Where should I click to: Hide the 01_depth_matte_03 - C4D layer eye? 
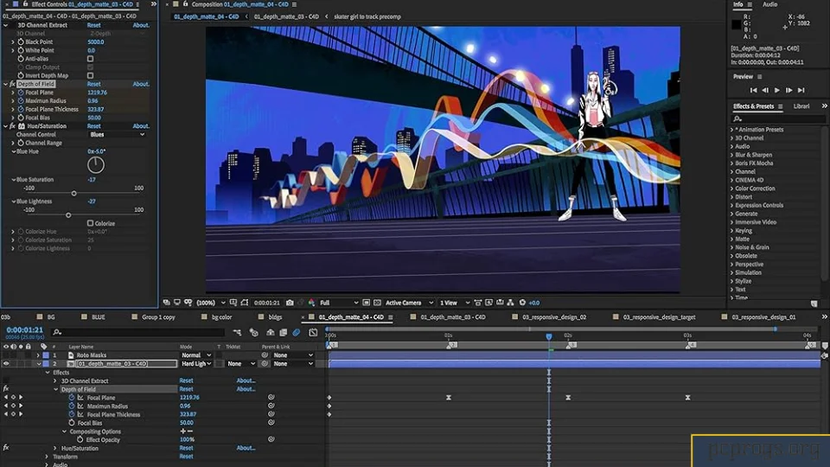point(6,364)
